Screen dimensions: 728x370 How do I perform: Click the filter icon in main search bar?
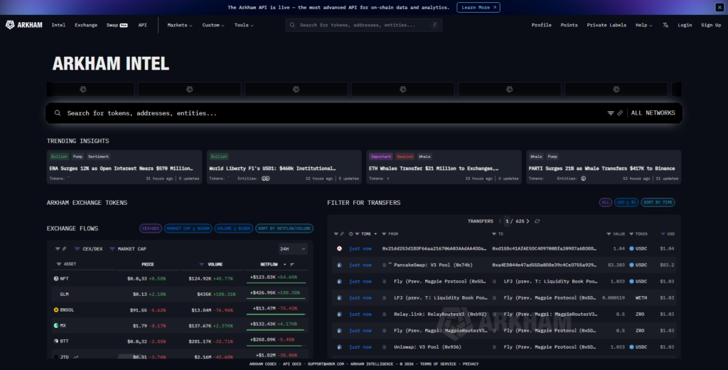610,113
